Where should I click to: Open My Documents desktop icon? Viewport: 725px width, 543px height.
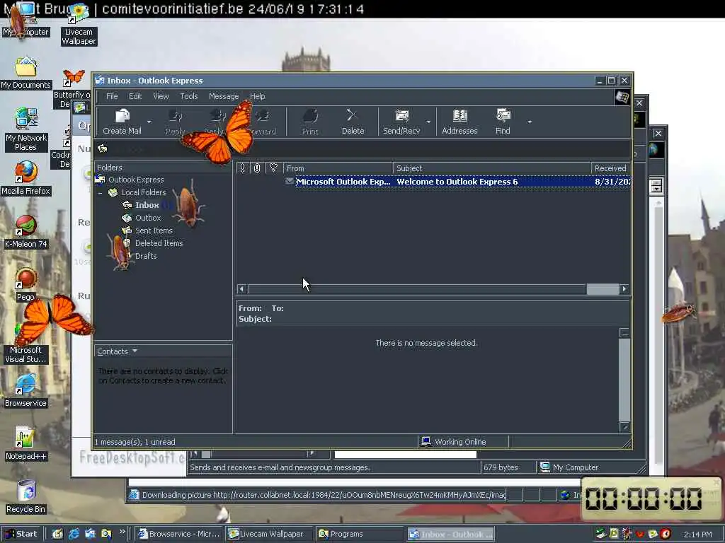(x=26, y=73)
